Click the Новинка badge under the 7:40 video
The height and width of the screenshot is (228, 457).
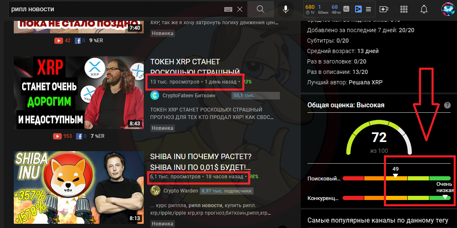pyautogui.click(x=162, y=33)
